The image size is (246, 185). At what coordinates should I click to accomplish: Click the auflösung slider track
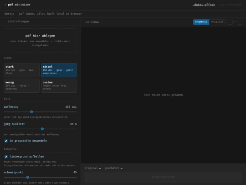[x=40, y=112]
